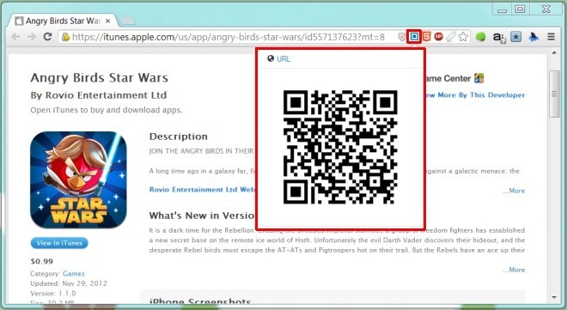Screen dimensions: 567x310
Task: Open Rovio Entertainment Ltd Web Site link
Action: point(202,189)
